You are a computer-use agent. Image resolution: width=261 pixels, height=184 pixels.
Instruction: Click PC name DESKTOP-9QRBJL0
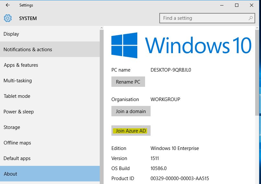click(171, 70)
